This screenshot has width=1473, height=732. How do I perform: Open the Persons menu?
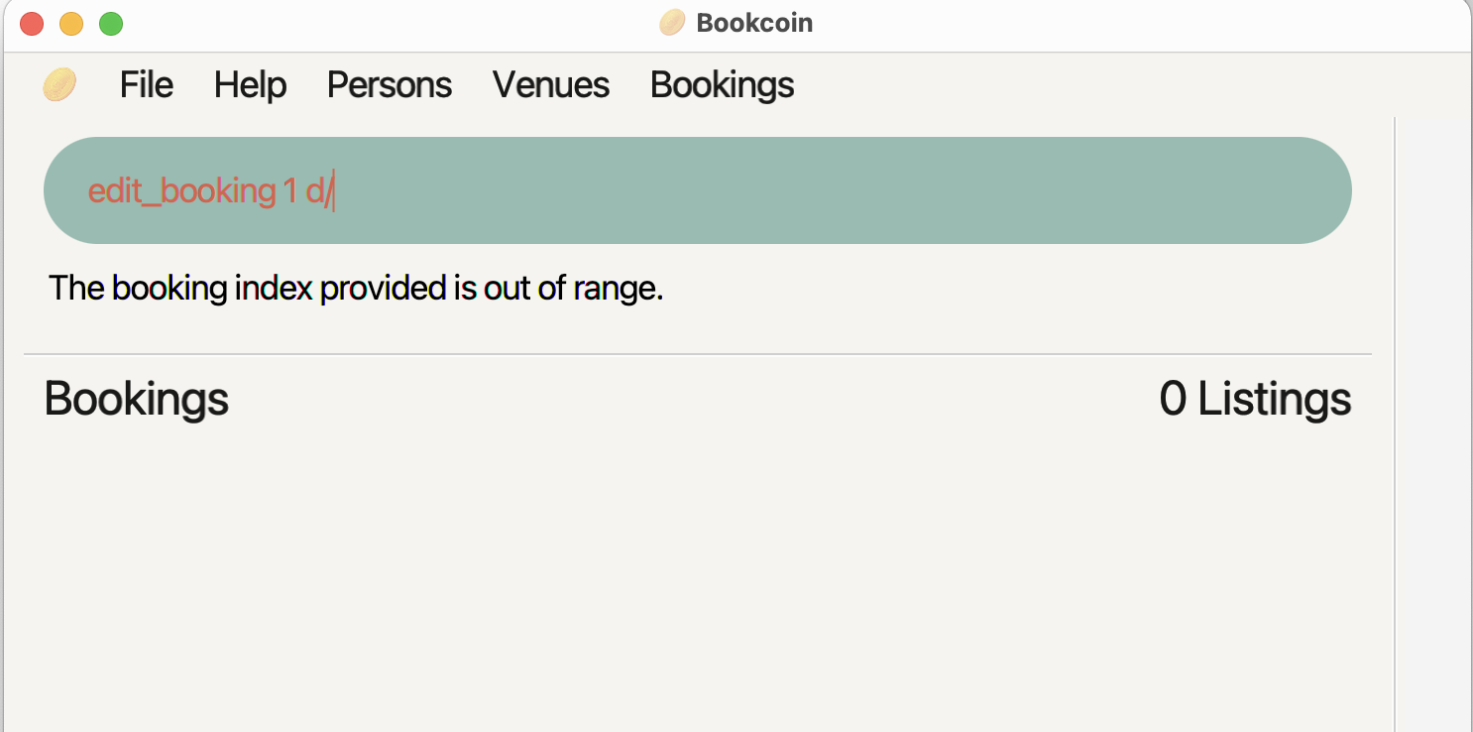tap(390, 84)
